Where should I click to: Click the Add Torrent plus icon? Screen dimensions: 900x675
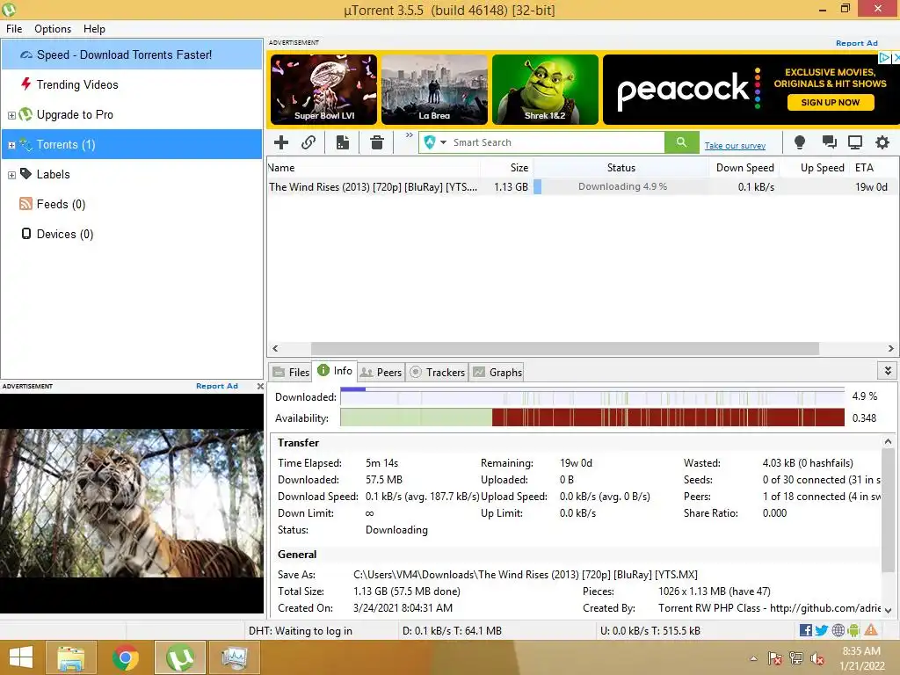(281, 142)
